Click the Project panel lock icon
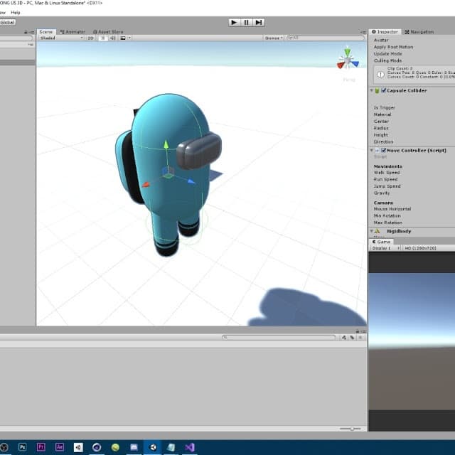 coord(358,331)
